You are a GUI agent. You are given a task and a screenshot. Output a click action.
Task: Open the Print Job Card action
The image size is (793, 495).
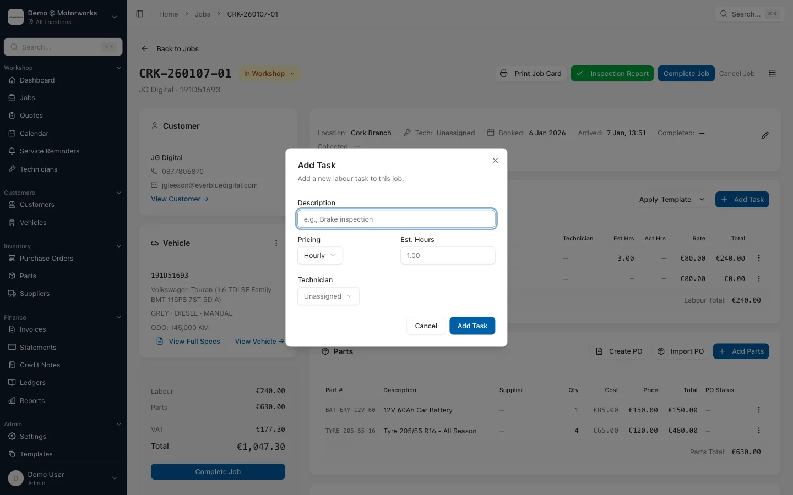tap(530, 73)
